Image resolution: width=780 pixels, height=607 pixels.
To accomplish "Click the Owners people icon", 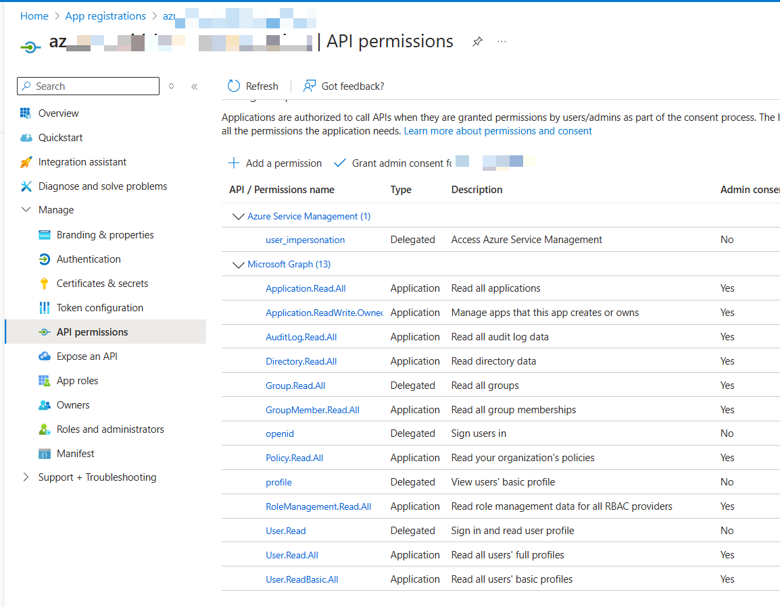I will (x=45, y=405).
